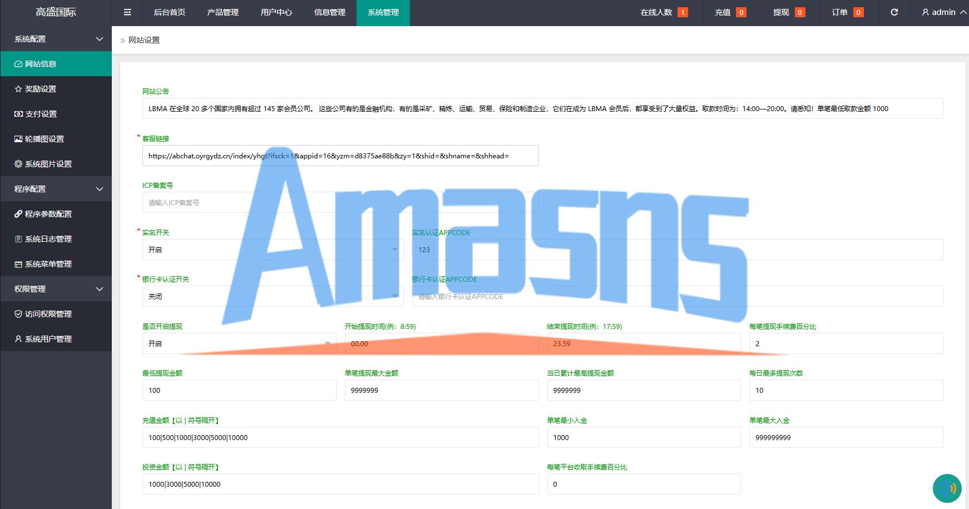The width and height of the screenshot is (969, 509).
Task: Switch to 用户中心 top menu
Action: [x=276, y=12]
